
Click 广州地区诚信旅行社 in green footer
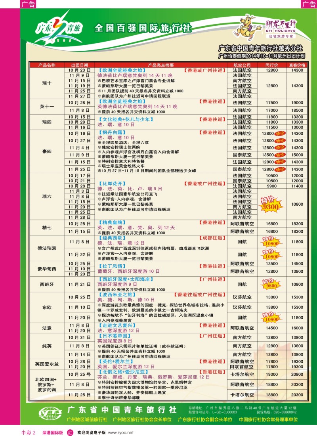click(x=87, y=419)
